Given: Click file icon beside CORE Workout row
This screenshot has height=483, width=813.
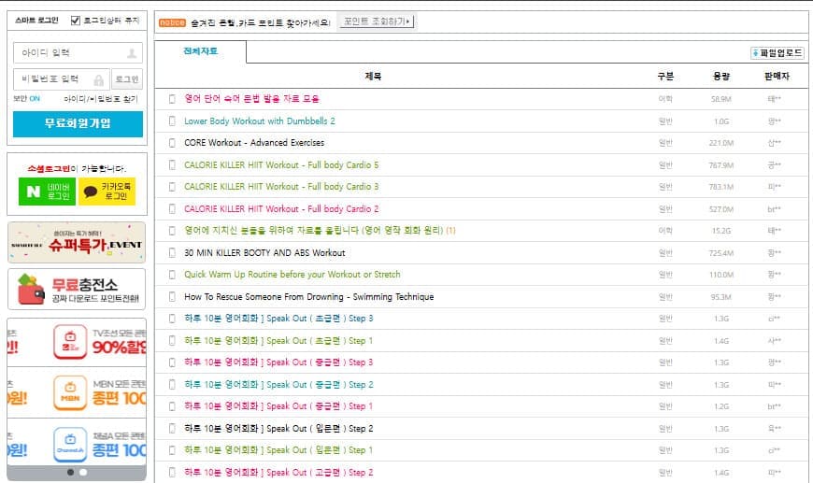Looking at the screenshot, I should pyautogui.click(x=172, y=143).
